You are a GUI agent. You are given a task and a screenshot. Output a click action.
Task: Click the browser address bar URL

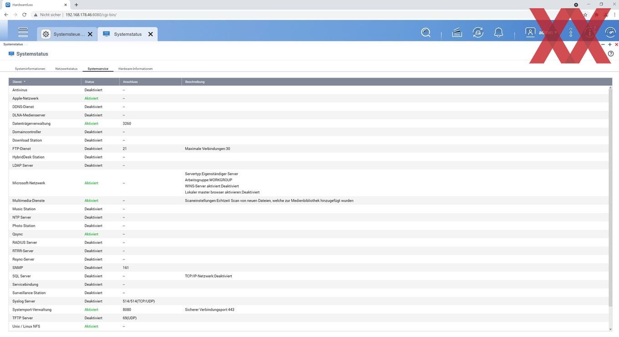(91, 15)
